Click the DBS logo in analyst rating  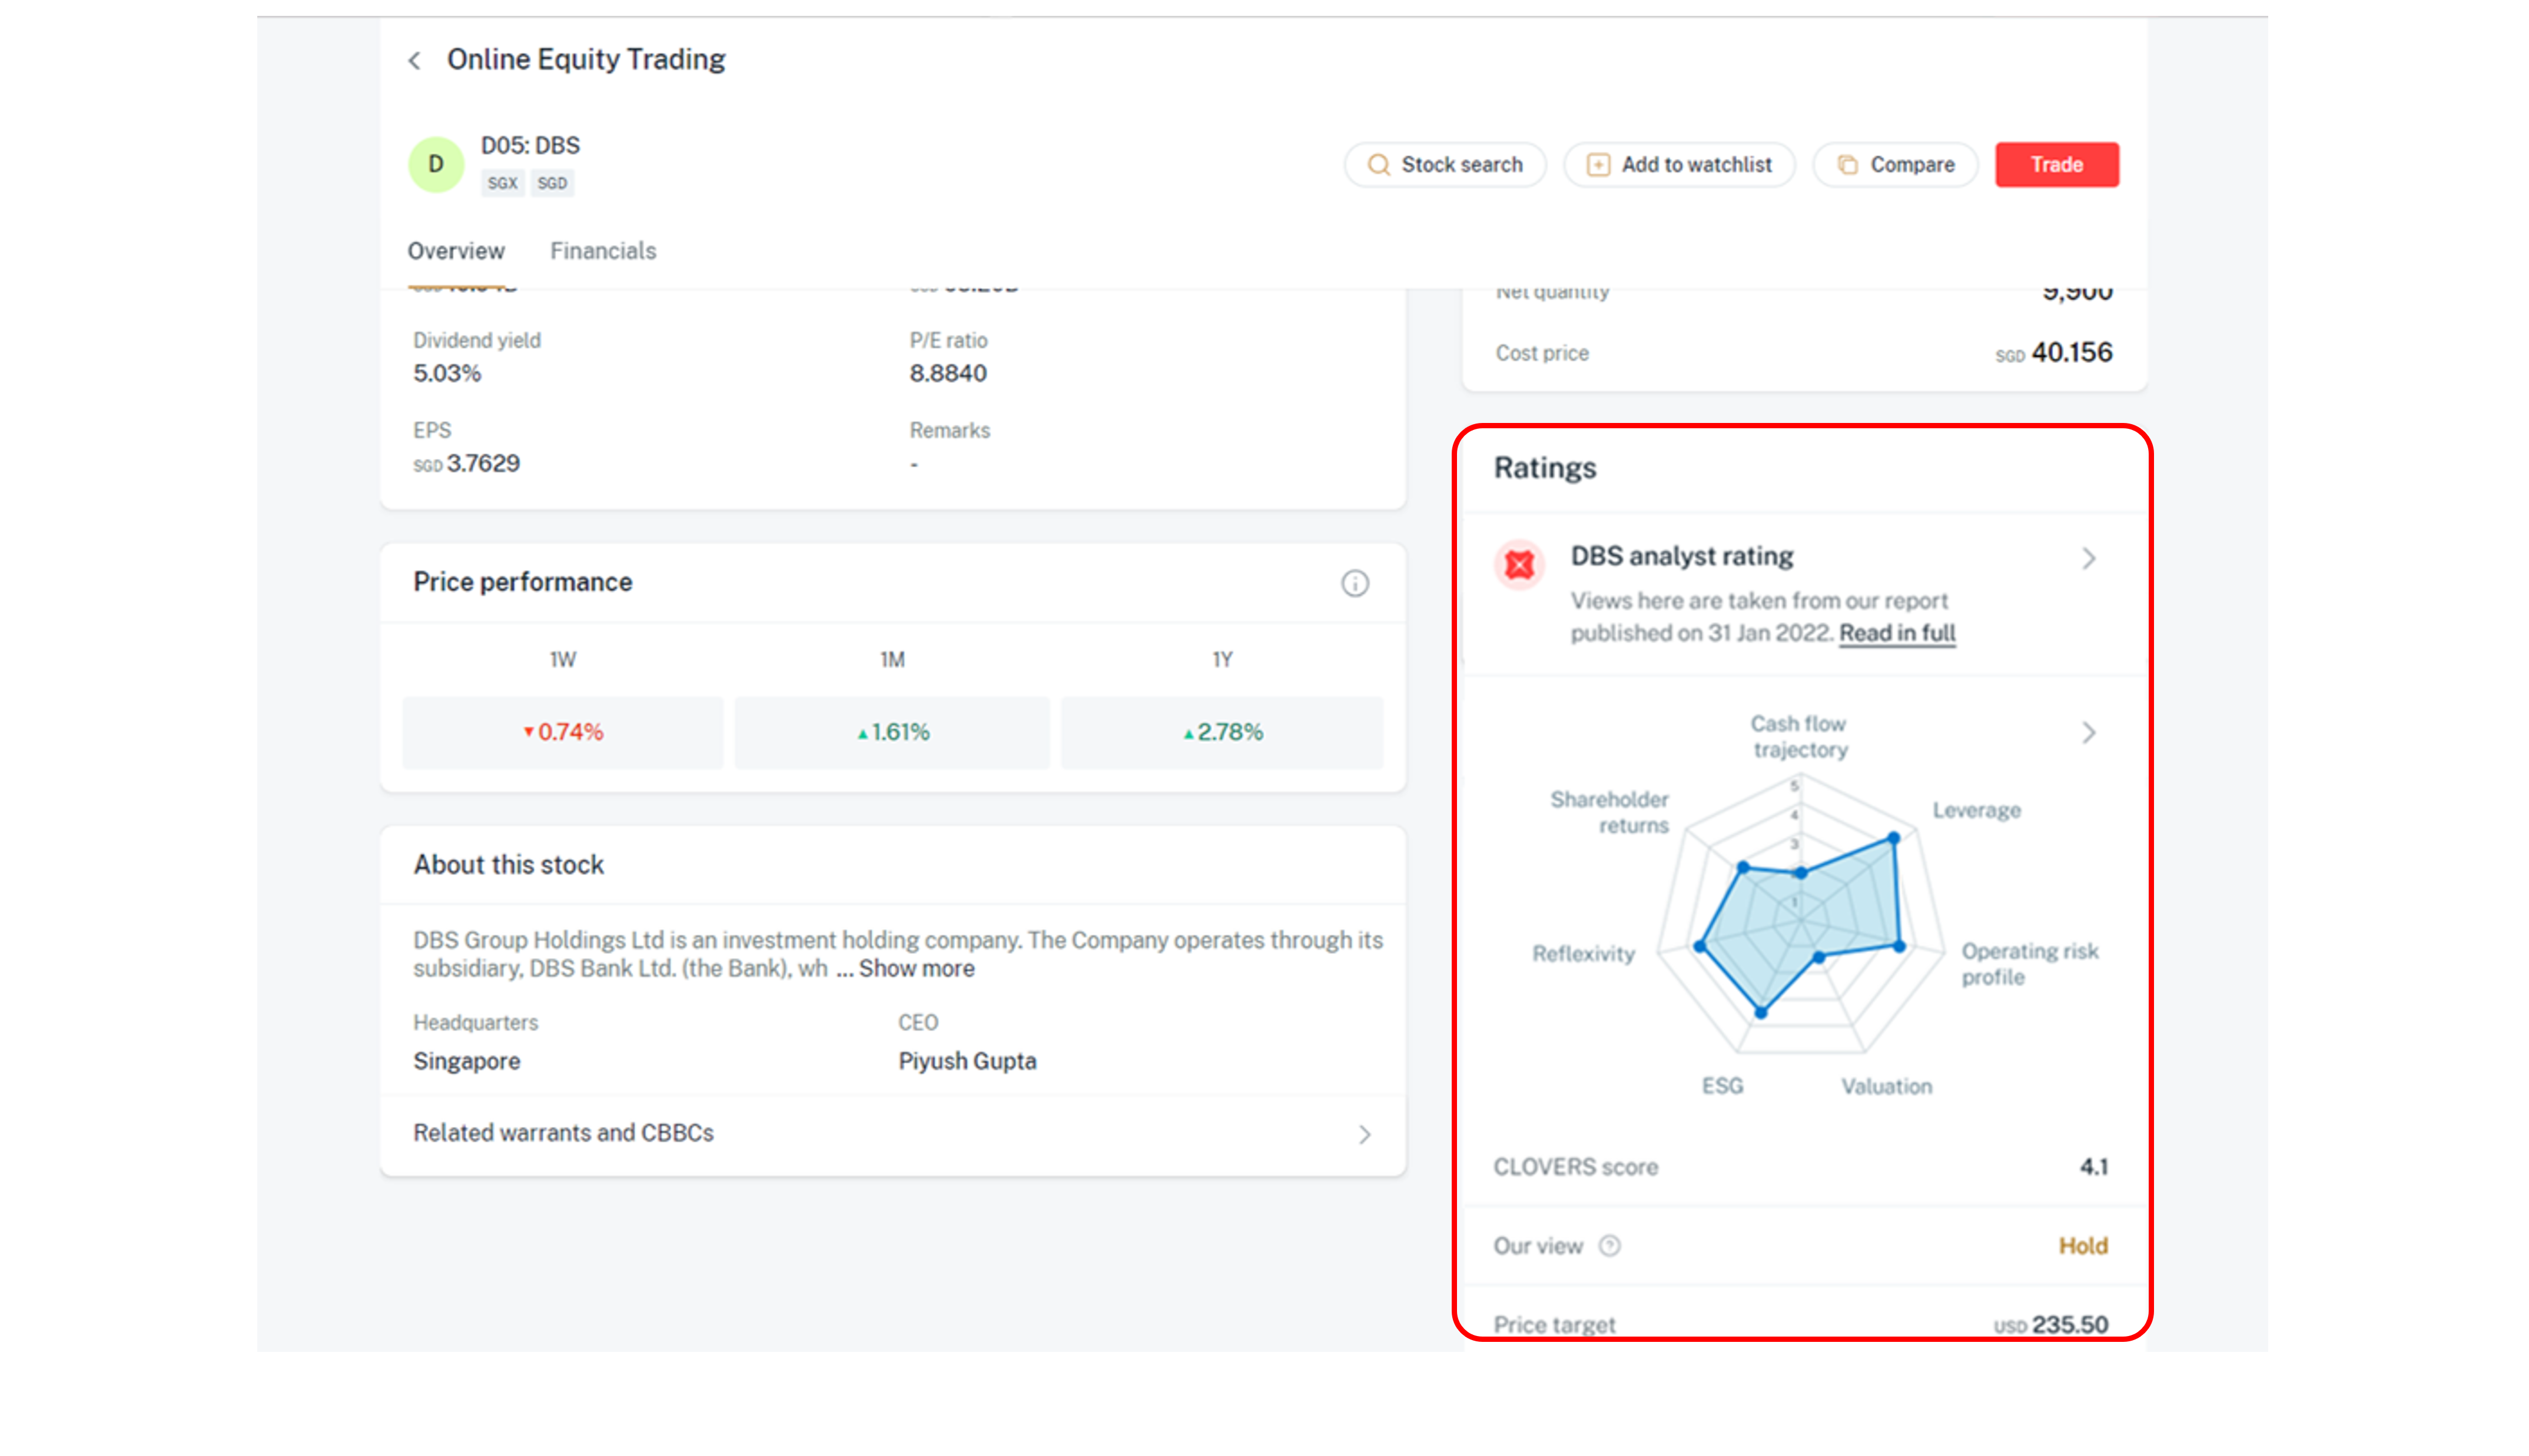(x=1519, y=566)
